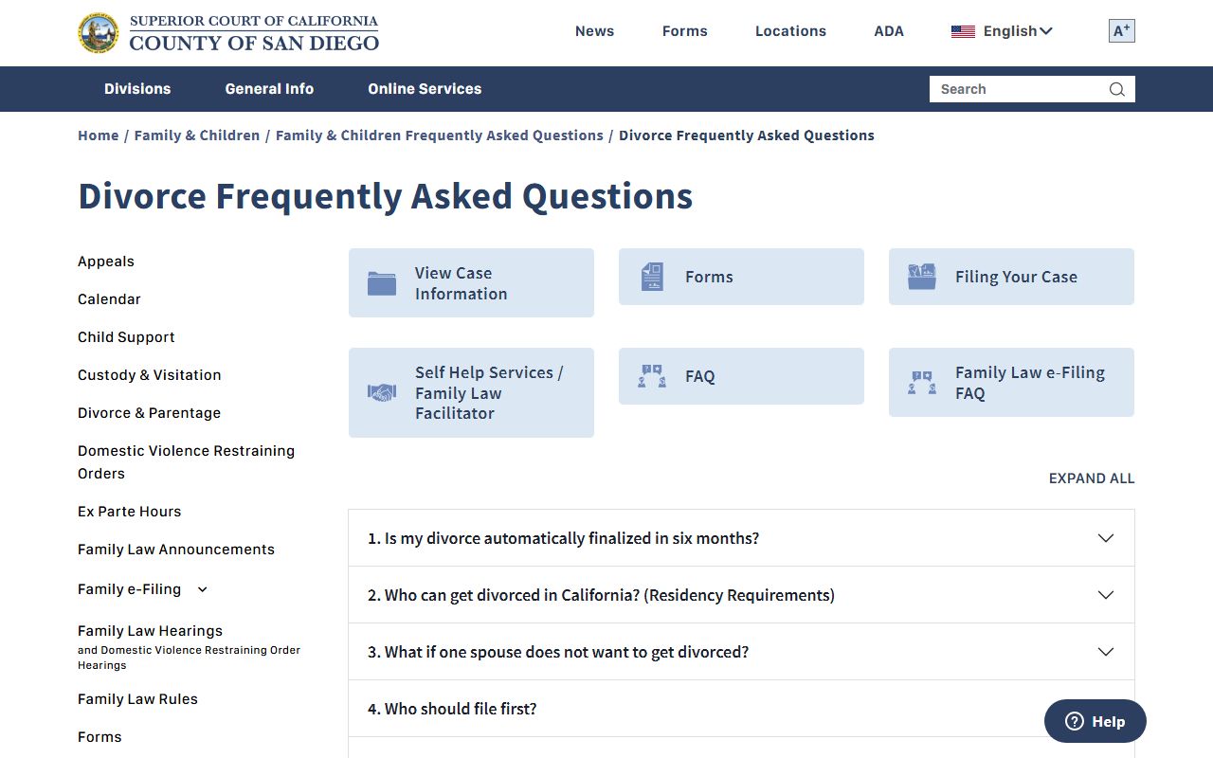1213x758 pixels.
Task: Click the document icon on the Forms tile
Action: tap(652, 277)
